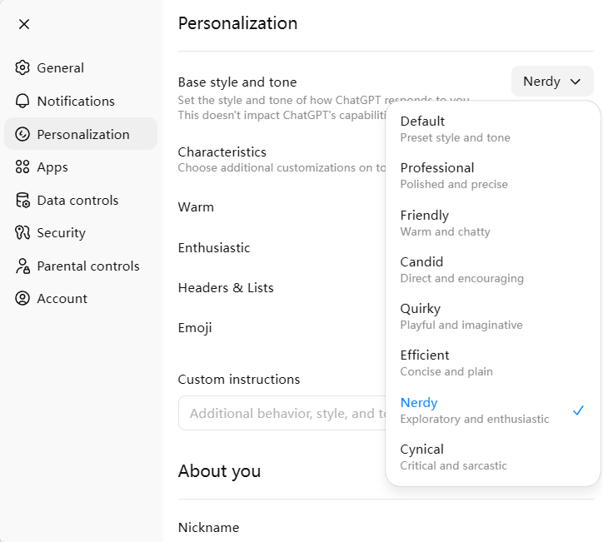Close settings with the X icon
Viewport: 603px width, 542px height.
click(24, 24)
